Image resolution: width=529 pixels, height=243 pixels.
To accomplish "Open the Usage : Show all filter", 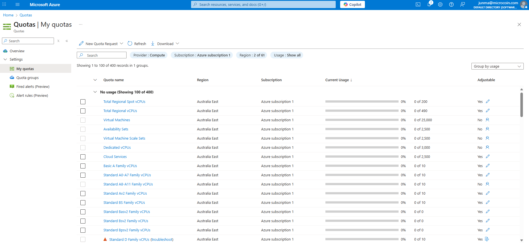I will tap(287, 55).
